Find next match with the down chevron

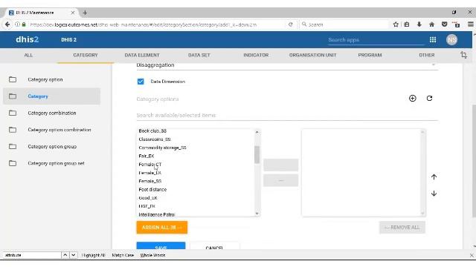[x=74, y=255]
